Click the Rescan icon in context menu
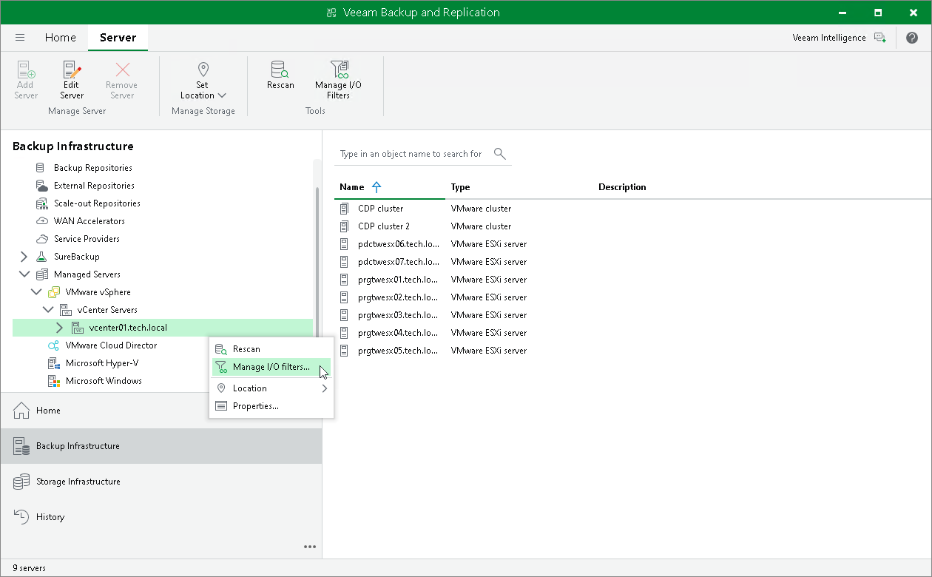932x577 pixels. (220, 349)
